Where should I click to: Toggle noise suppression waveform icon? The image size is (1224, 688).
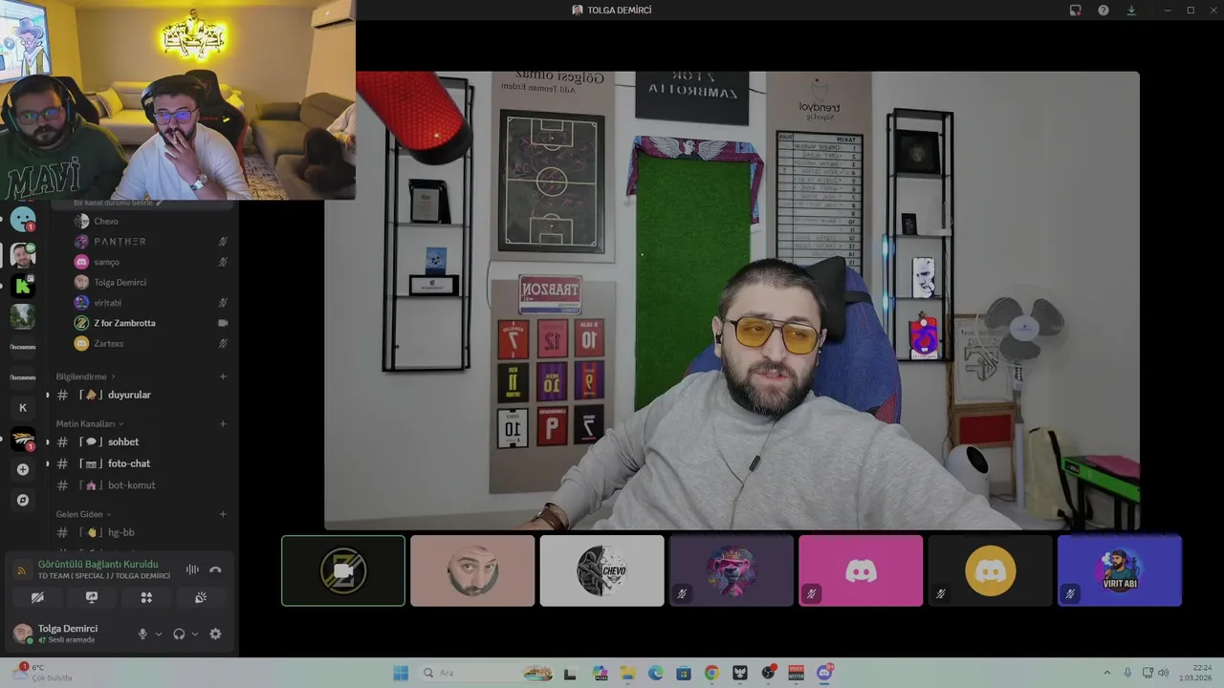(x=192, y=570)
